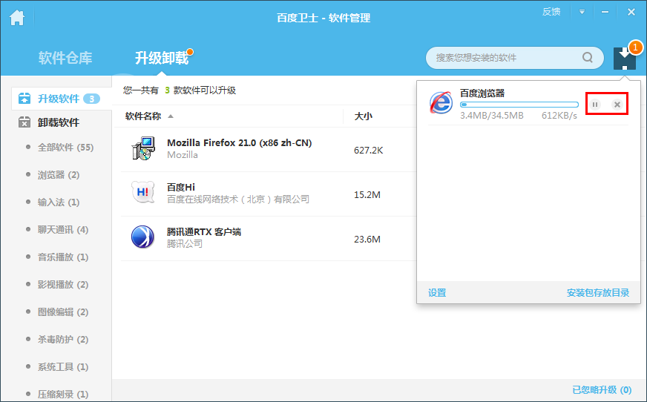Show 输入法 (1) category
The image size is (647, 402).
click(x=59, y=202)
